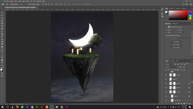
Task: Open the Filter menu
Action: pyautogui.click(x=28, y=1)
